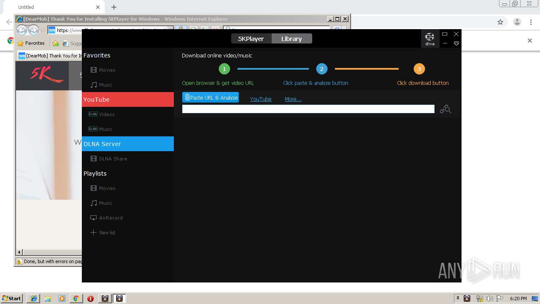Bookmark page with Chrome star icon
Image resolution: width=540 pixels, height=304 pixels.
[x=500, y=22]
